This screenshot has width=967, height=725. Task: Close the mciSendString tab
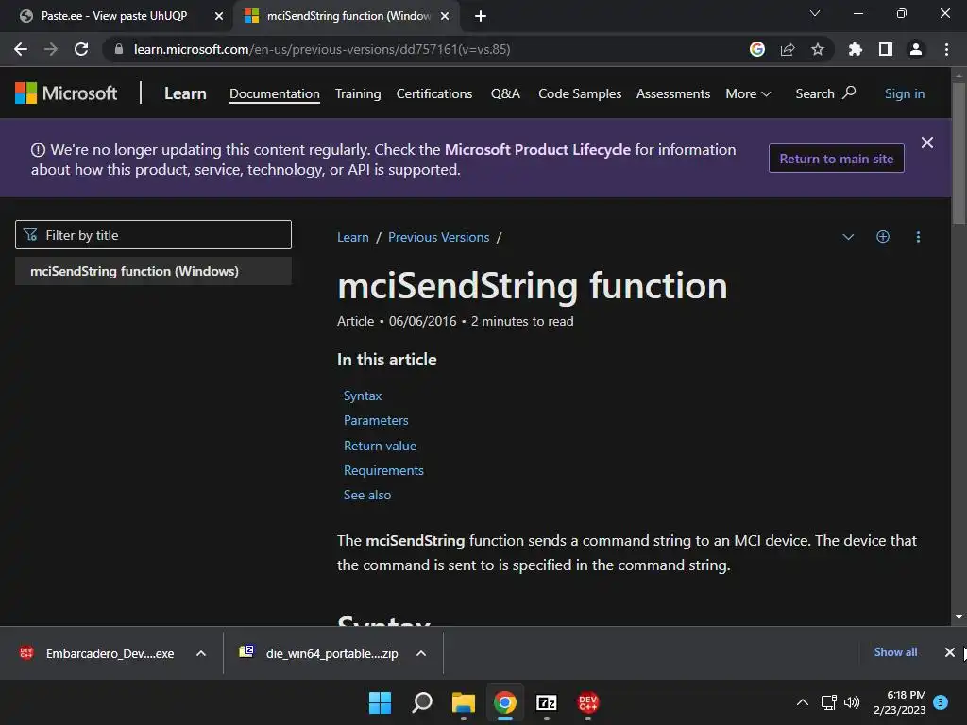pos(445,16)
